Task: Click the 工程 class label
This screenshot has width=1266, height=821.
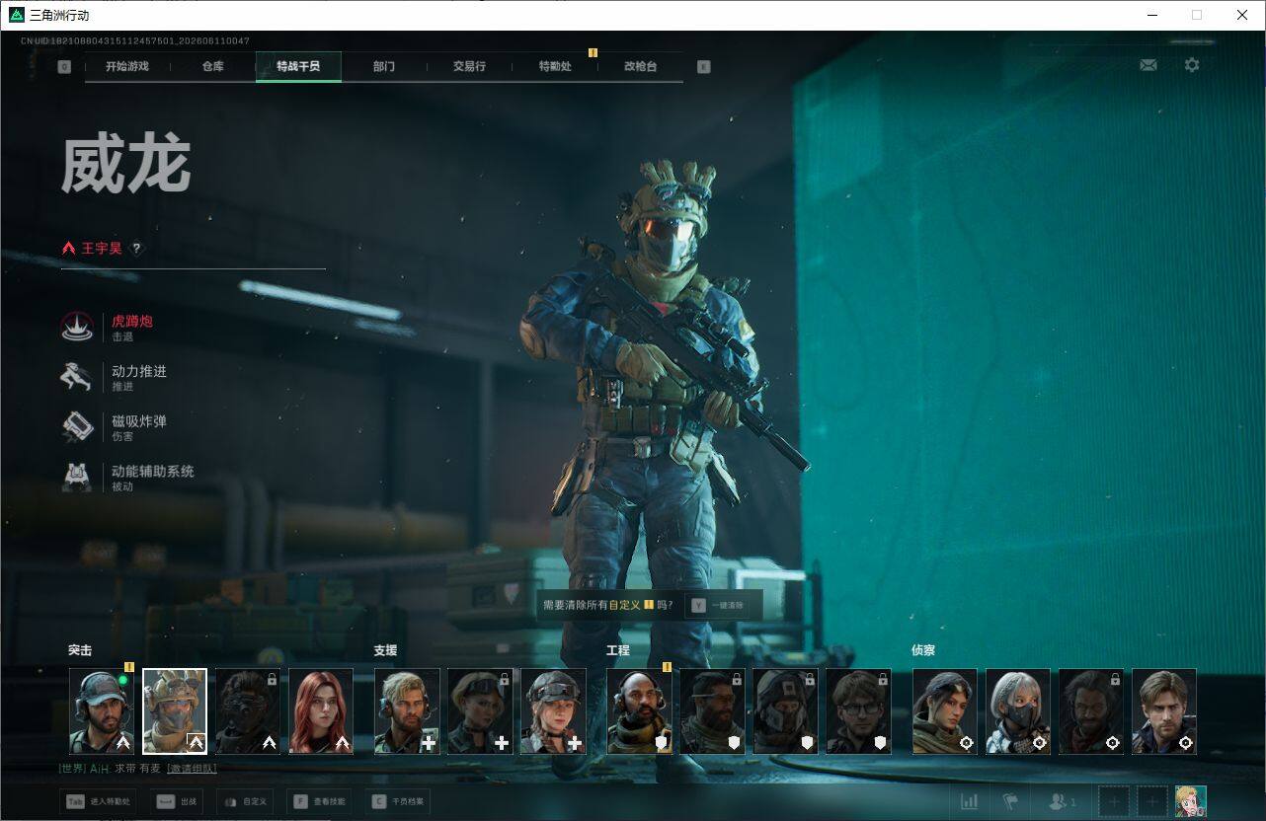Action: pos(618,650)
